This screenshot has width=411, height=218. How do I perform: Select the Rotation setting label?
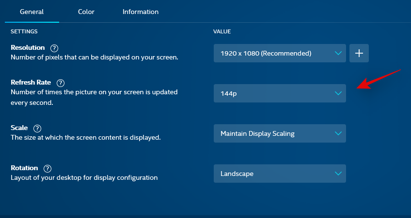coord(24,168)
